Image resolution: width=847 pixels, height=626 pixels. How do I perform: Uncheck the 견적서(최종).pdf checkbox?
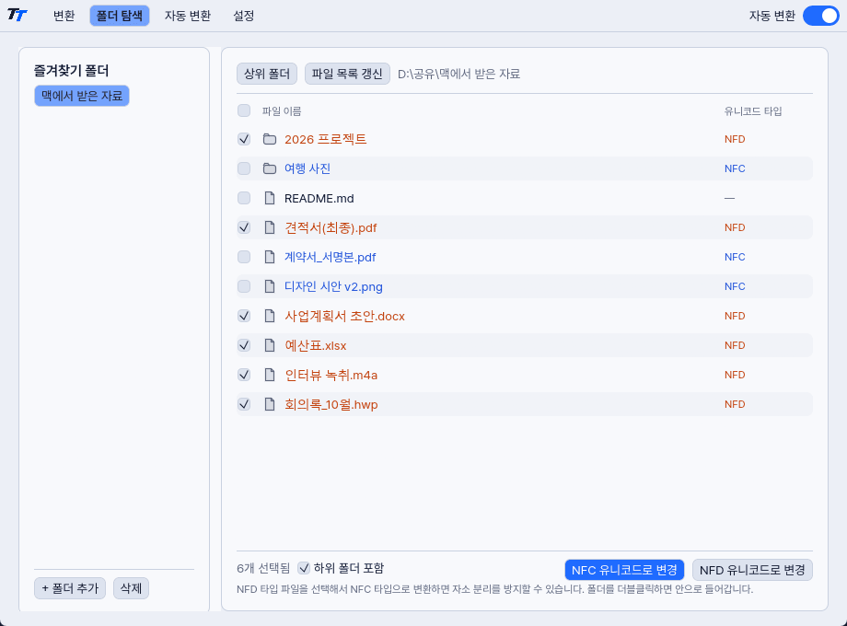click(x=244, y=227)
